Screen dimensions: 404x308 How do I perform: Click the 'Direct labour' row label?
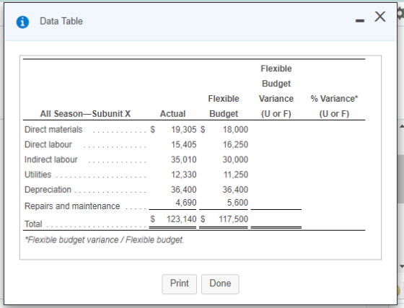coord(48,144)
